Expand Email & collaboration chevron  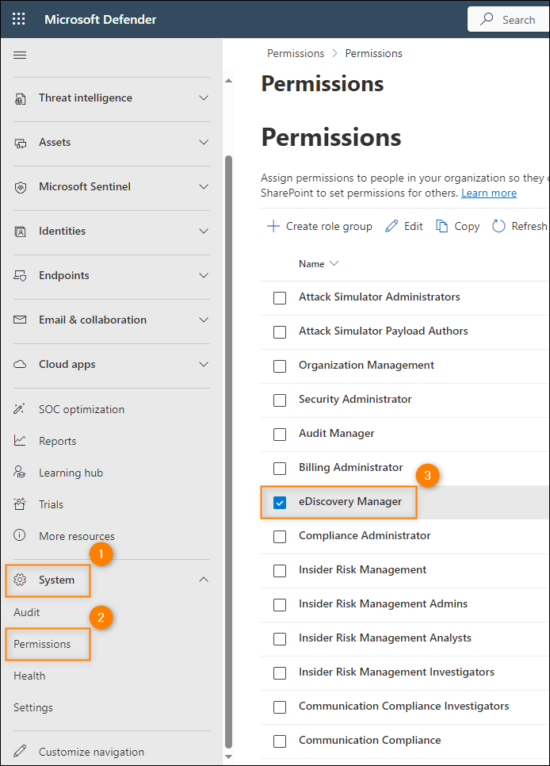pos(204,320)
